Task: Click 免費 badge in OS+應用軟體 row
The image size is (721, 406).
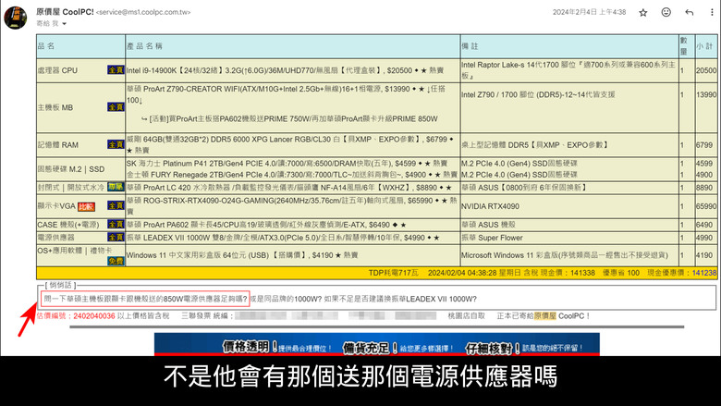Action: pos(116,261)
